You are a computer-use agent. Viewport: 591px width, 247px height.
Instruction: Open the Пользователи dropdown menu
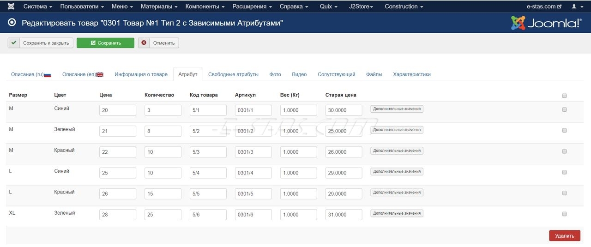tap(82, 6)
